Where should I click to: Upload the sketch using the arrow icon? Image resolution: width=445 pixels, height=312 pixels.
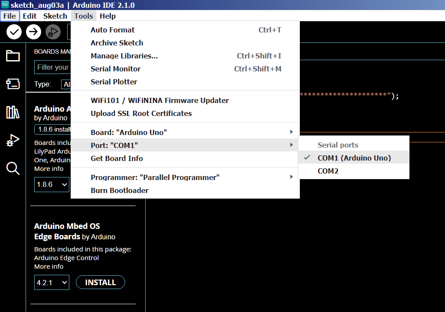pos(33,32)
